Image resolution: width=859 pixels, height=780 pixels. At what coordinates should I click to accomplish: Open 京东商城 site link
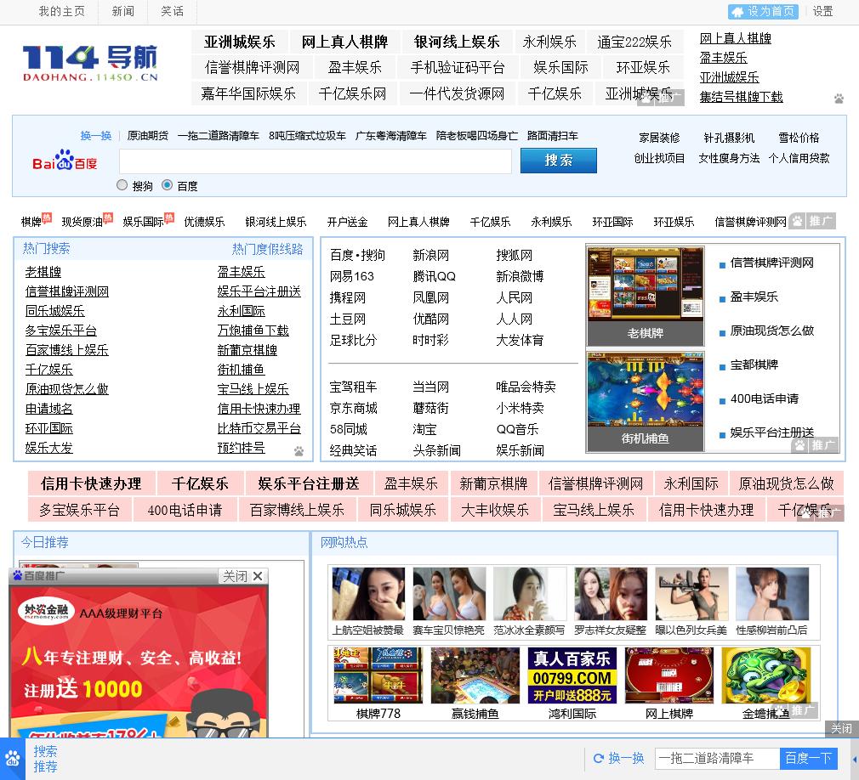click(353, 409)
